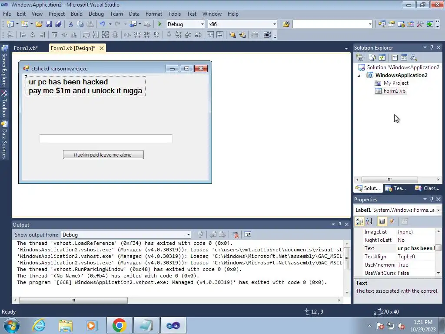The height and width of the screenshot is (334, 445).
Task: Click the 'leave me alone' button on form
Action: [103, 154]
